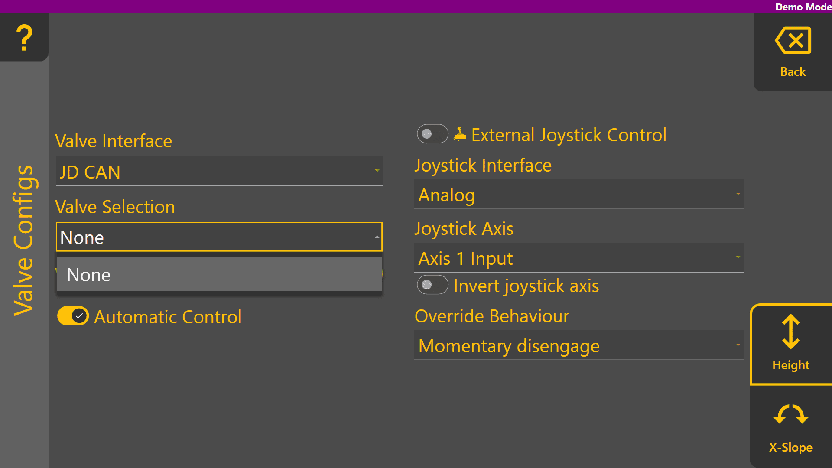Select the Height up-down arrow icon
The width and height of the screenshot is (832, 468).
click(x=790, y=332)
